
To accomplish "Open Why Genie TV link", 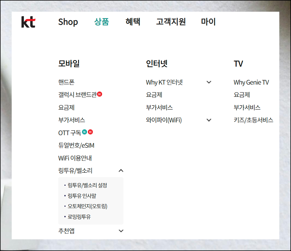I will point(251,82).
